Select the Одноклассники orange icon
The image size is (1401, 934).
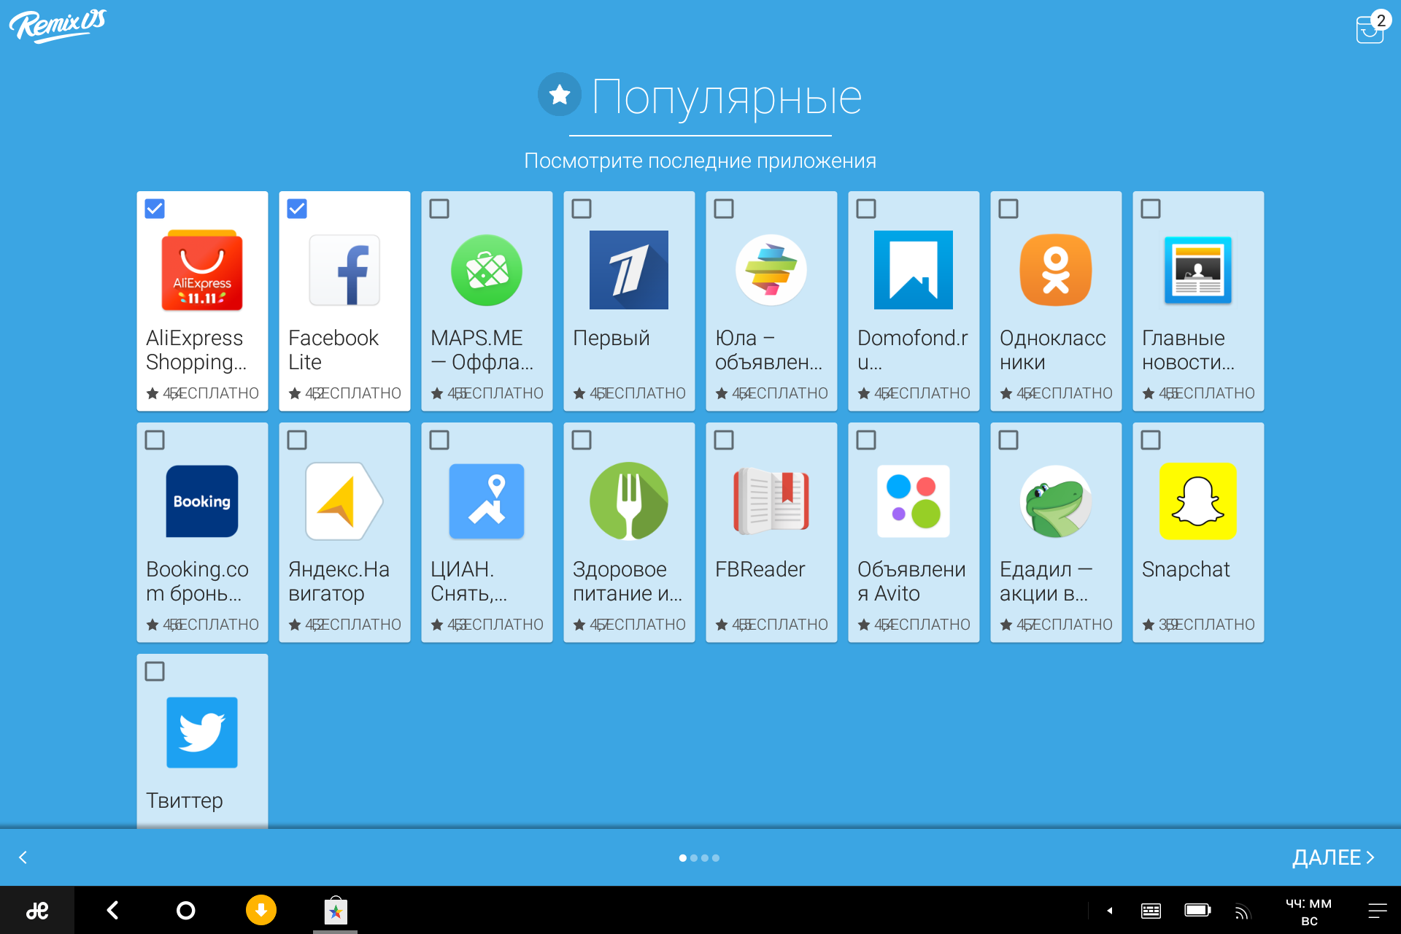click(1056, 270)
